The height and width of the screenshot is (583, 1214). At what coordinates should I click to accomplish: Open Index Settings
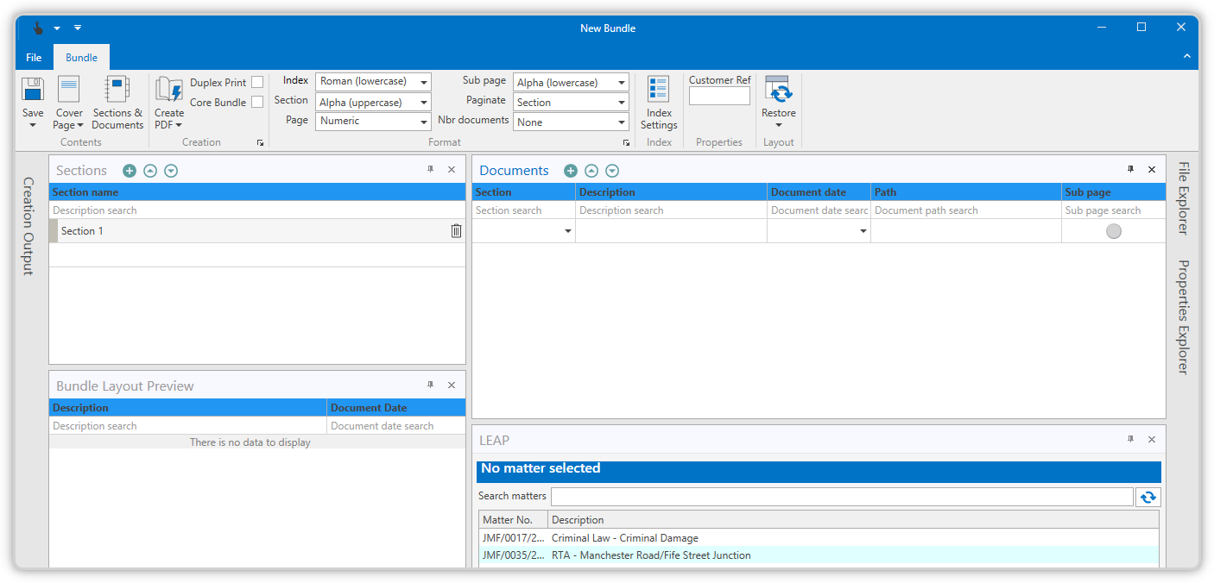point(659,91)
